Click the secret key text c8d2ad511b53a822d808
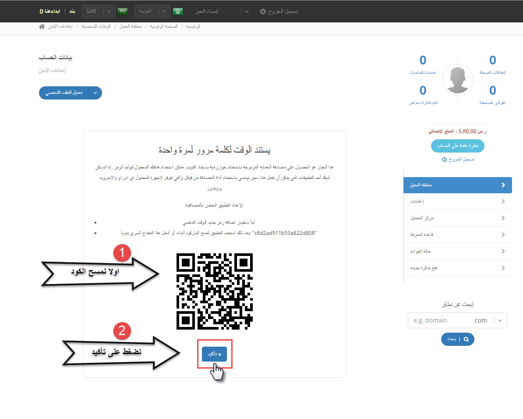 click(286, 233)
